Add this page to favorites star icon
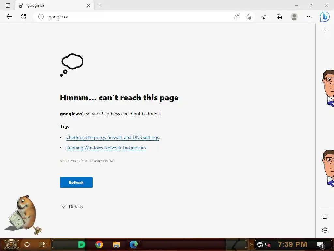This screenshot has height=251, width=334. click(248, 17)
